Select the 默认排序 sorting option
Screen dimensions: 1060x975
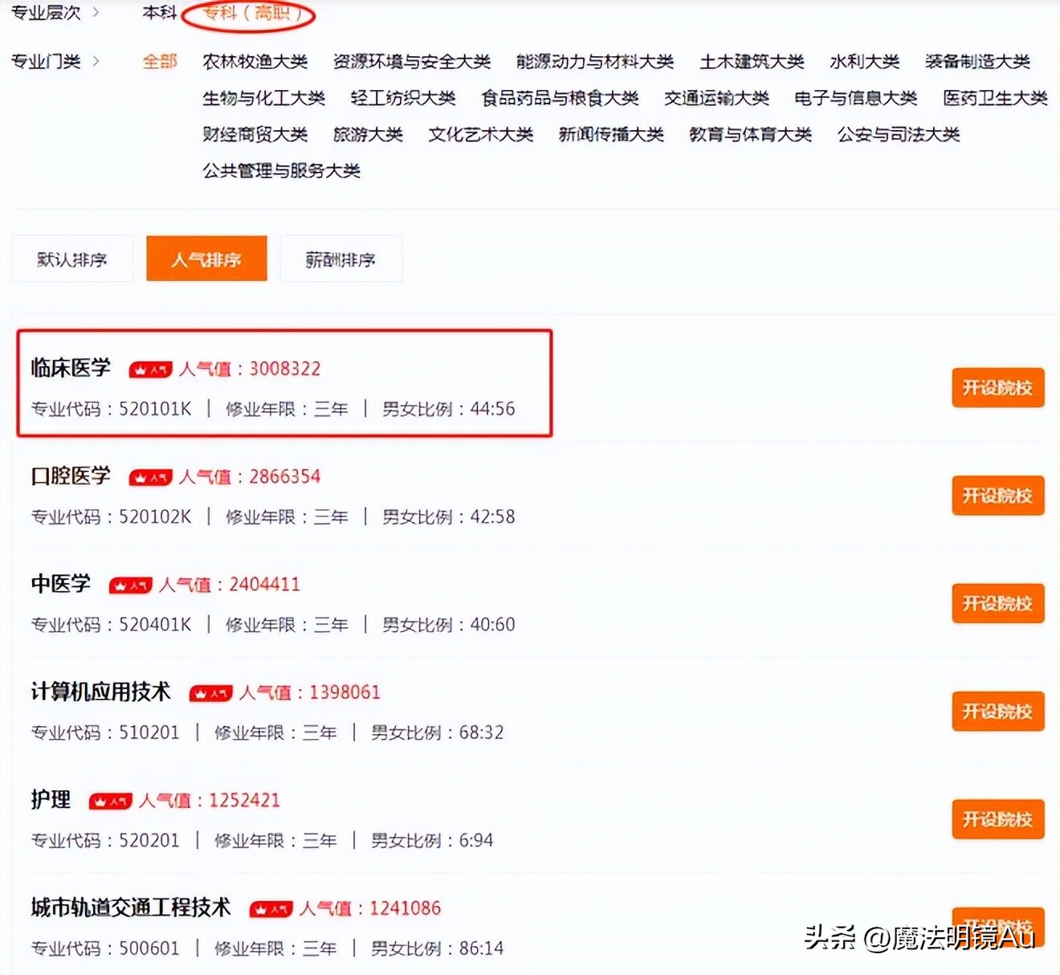71,259
